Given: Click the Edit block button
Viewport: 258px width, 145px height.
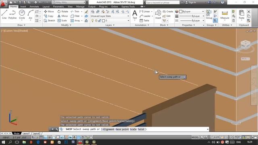Looking at the screenshot, I should pyautogui.click(x=166, y=16).
